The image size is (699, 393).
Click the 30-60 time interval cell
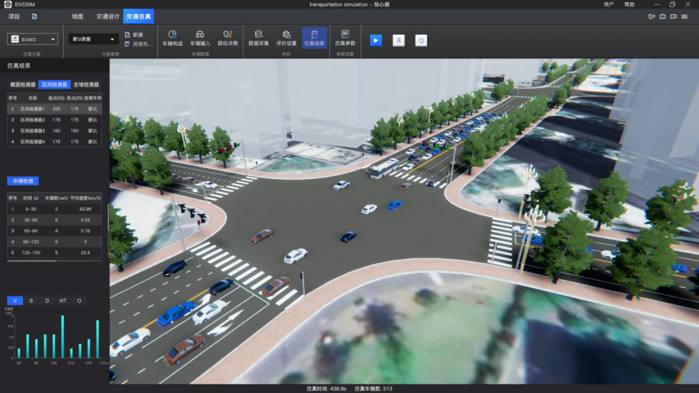tap(31, 220)
